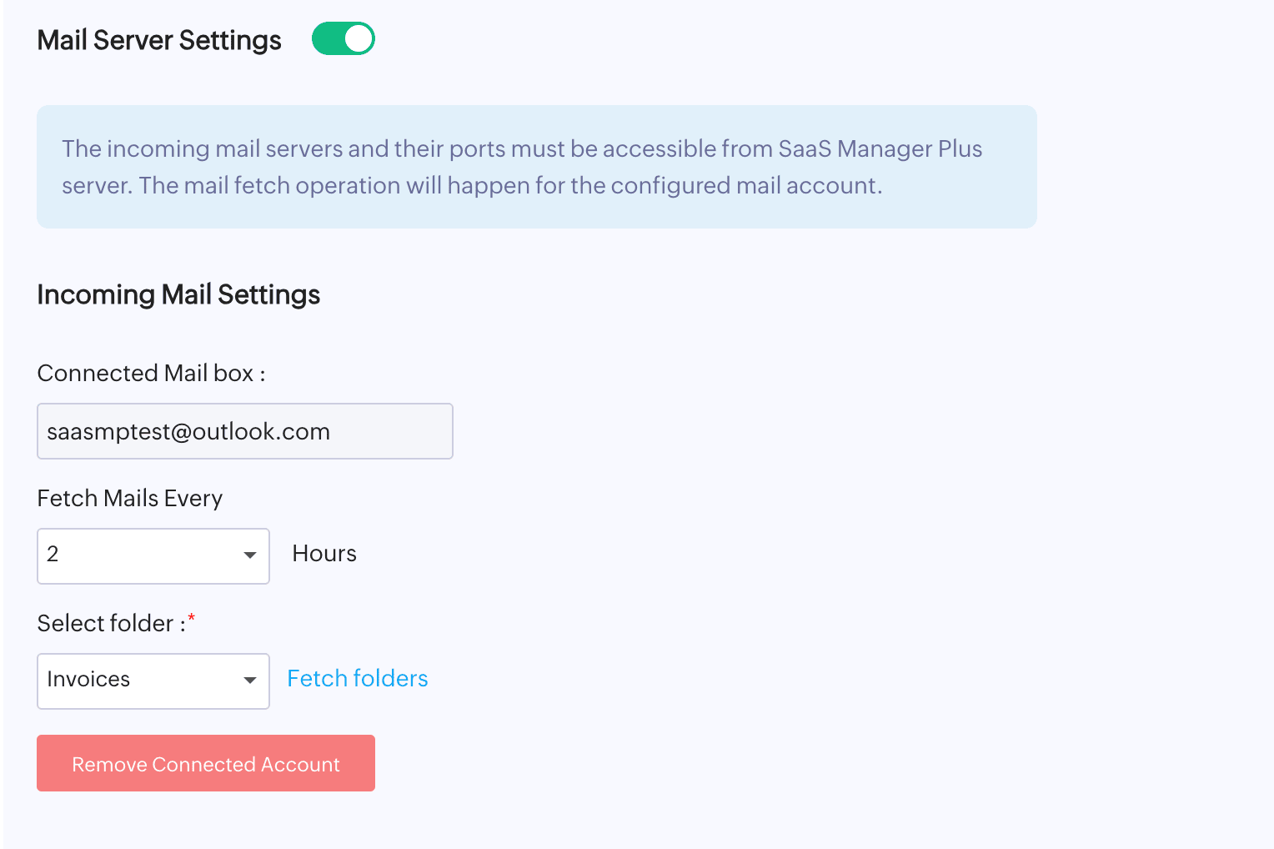This screenshot has height=849, width=1274.
Task: Open the Fetch Mails Every dropdown
Action: (x=153, y=555)
